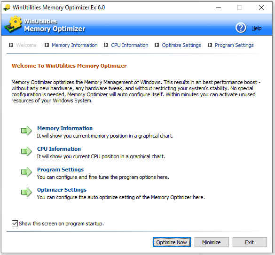Click the green arrow beside Memory Information
This screenshot has height=255, width=275.
coord(26,131)
